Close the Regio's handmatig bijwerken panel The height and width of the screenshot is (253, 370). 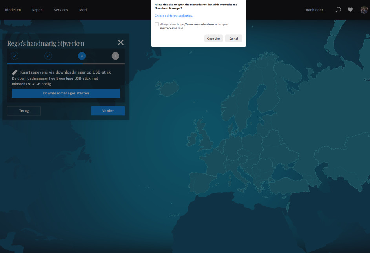[120, 42]
